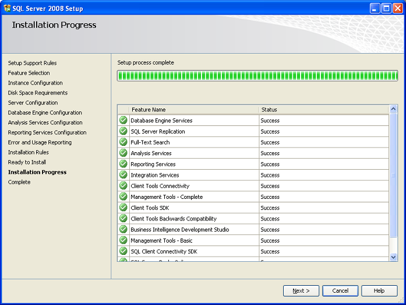Select Complete step in sidebar
406x305 pixels.
click(x=19, y=182)
